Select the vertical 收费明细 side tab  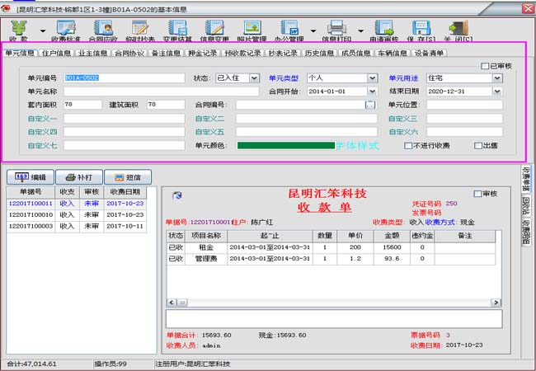(526, 232)
